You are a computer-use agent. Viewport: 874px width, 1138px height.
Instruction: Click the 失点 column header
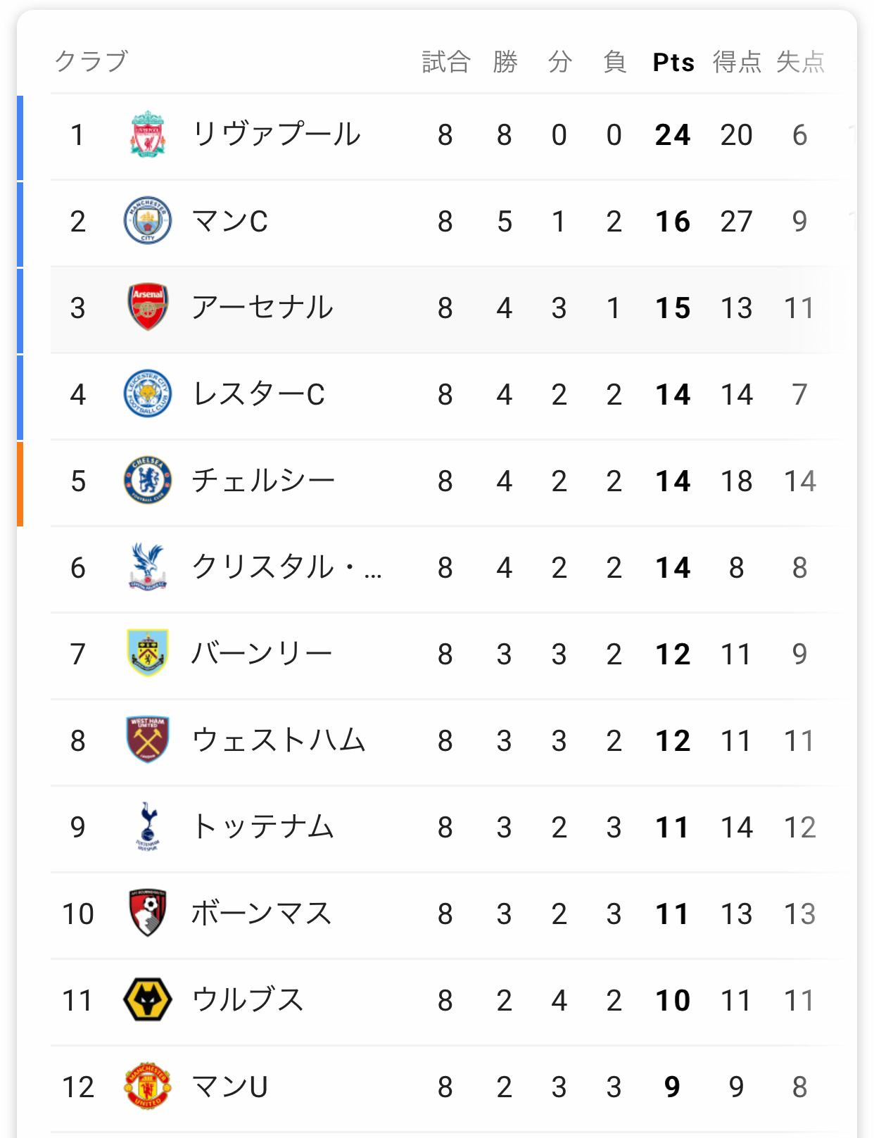click(800, 62)
